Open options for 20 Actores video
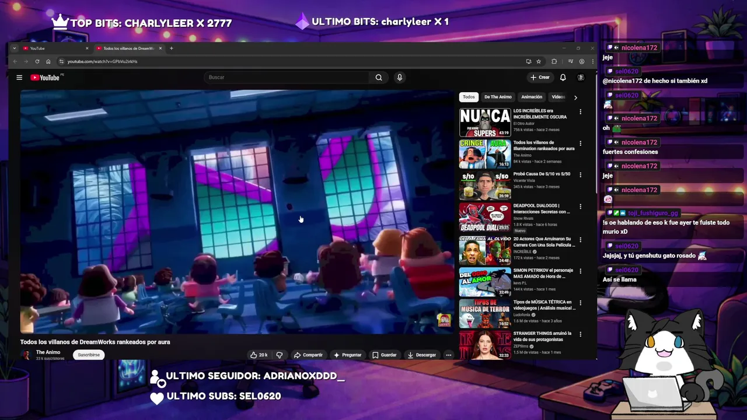 click(580, 239)
